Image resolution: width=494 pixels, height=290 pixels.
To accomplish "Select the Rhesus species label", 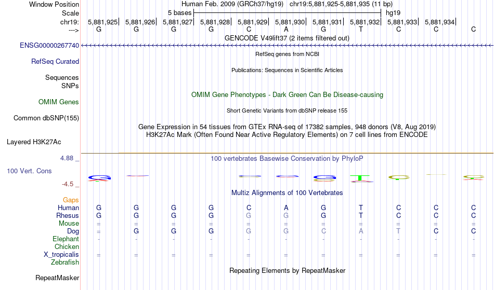I will (x=68, y=215).
